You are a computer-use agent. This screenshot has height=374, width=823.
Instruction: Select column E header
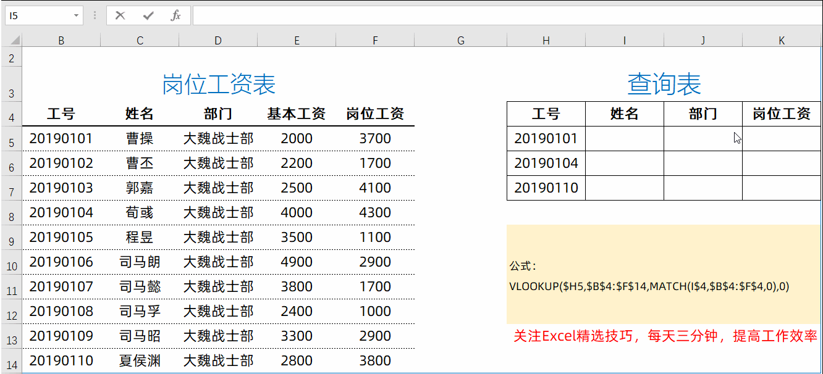(x=297, y=40)
